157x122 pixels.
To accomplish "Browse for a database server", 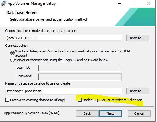I will pyautogui.click(x=138, y=38).
